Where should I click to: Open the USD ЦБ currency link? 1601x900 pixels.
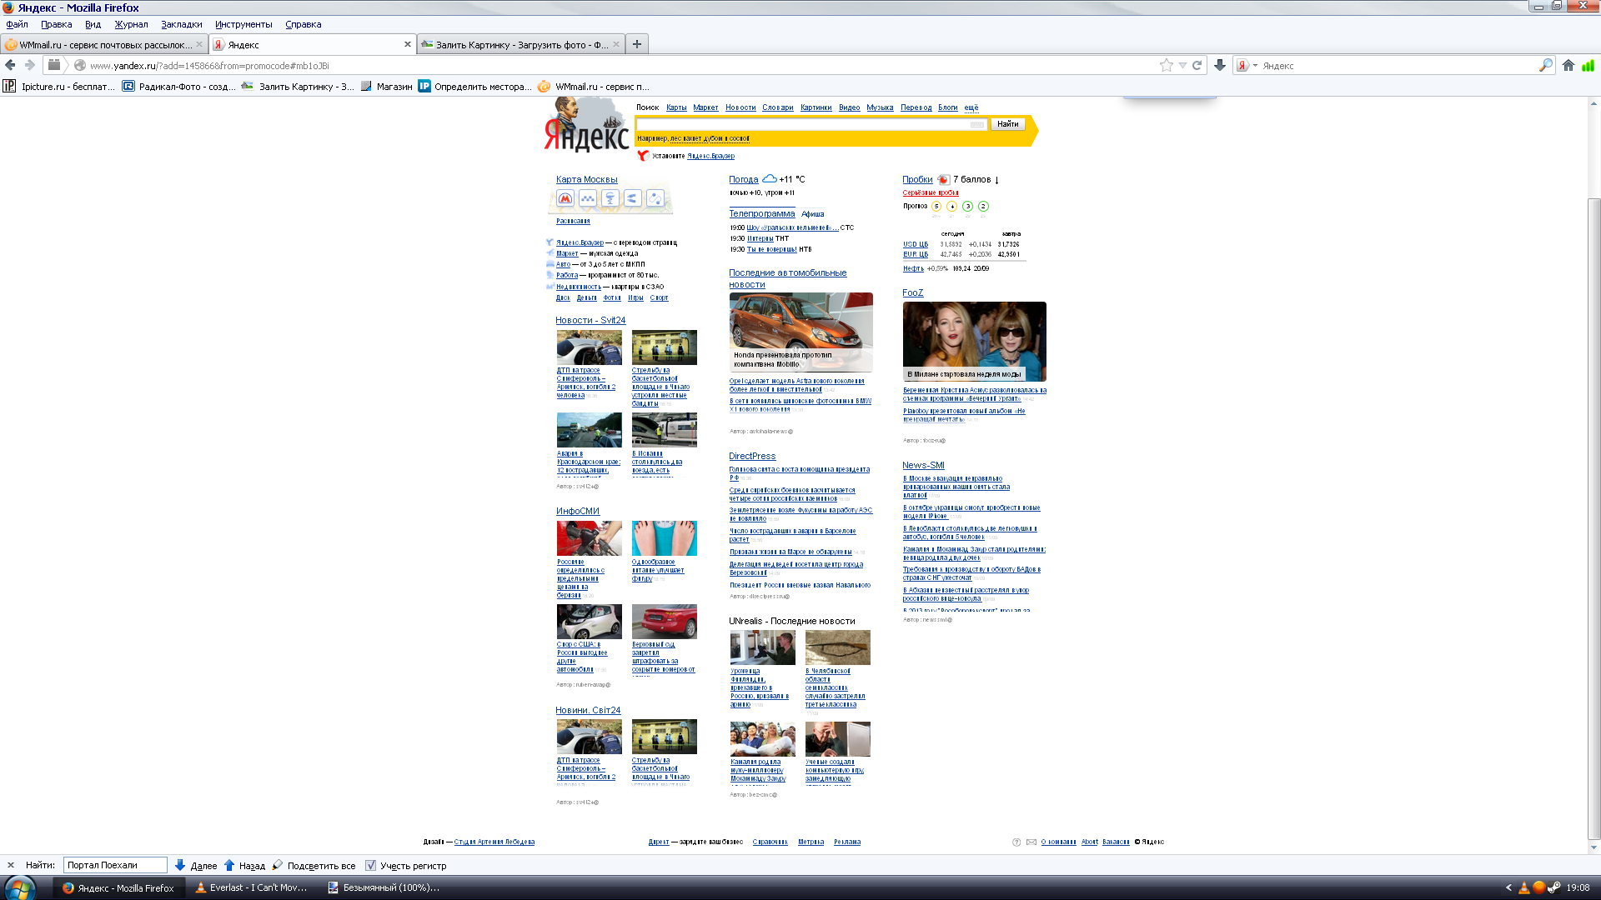pyautogui.click(x=916, y=244)
